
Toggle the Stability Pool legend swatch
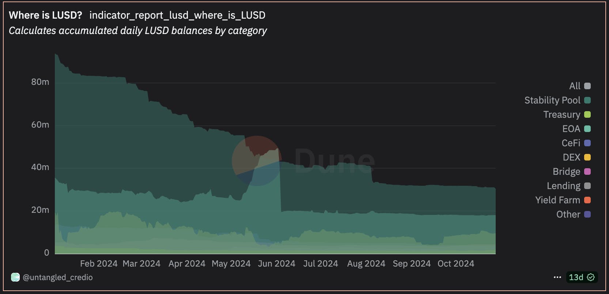point(587,100)
